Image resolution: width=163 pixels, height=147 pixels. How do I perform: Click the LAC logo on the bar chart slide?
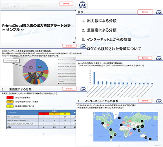pos(159,58)
